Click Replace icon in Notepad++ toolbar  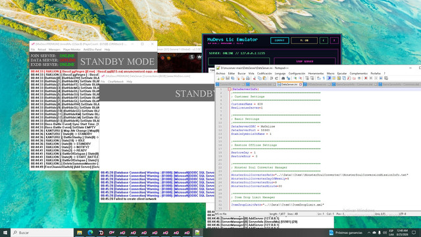(288, 78)
